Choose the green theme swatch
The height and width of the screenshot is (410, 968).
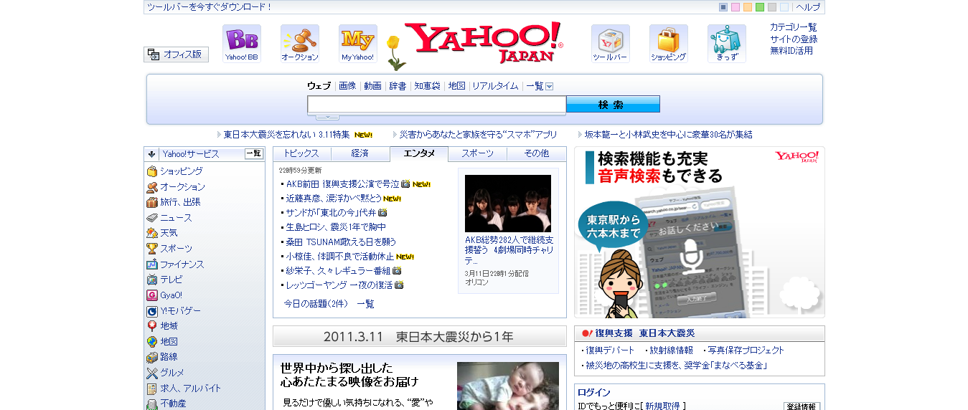(x=760, y=7)
